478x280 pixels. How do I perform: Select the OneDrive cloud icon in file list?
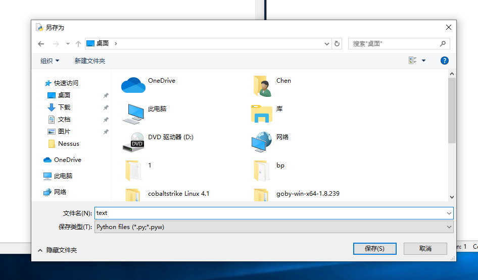pos(133,85)
